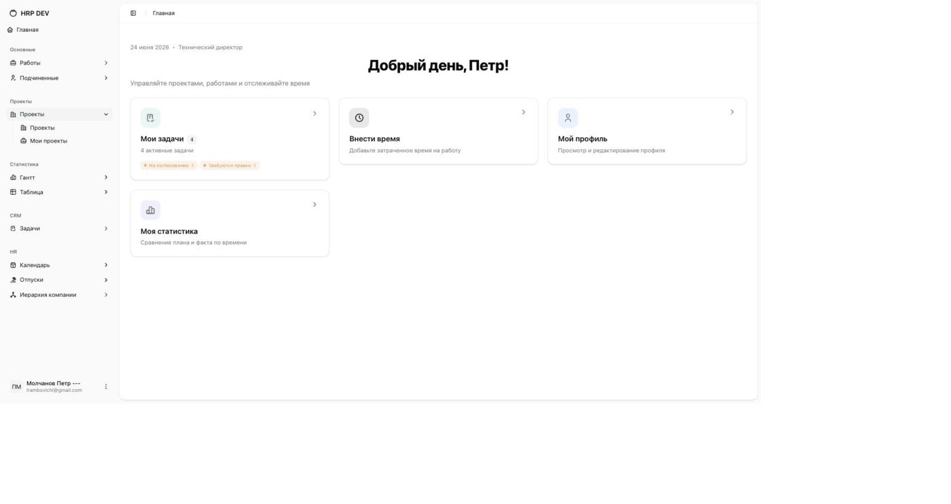The width and height of the screenshot is (951, 504).
Task: Expand the Таблица chevron
Action: [x=106, y=192]
